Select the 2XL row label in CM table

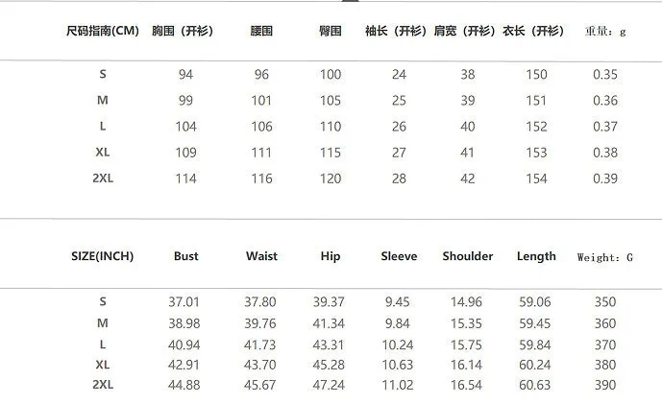[103, 178]
